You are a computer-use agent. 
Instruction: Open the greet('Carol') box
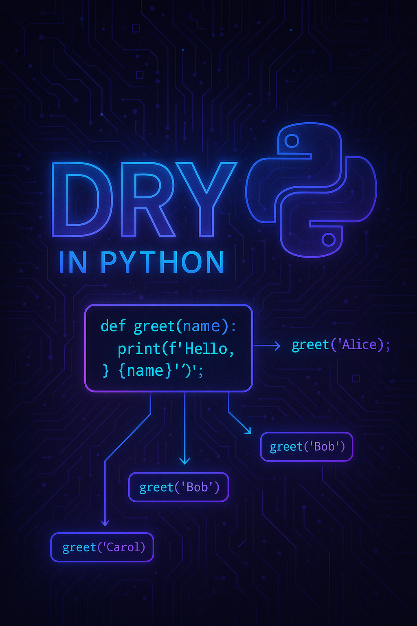click(x=102, y=547)
